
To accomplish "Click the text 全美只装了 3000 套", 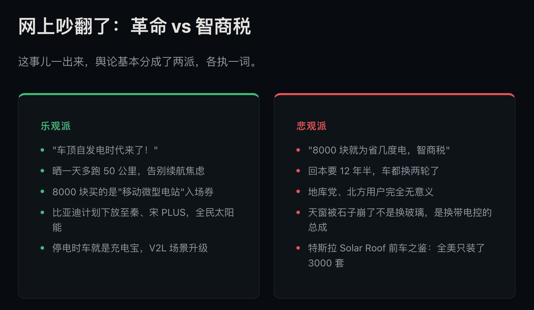I will 397,255.
